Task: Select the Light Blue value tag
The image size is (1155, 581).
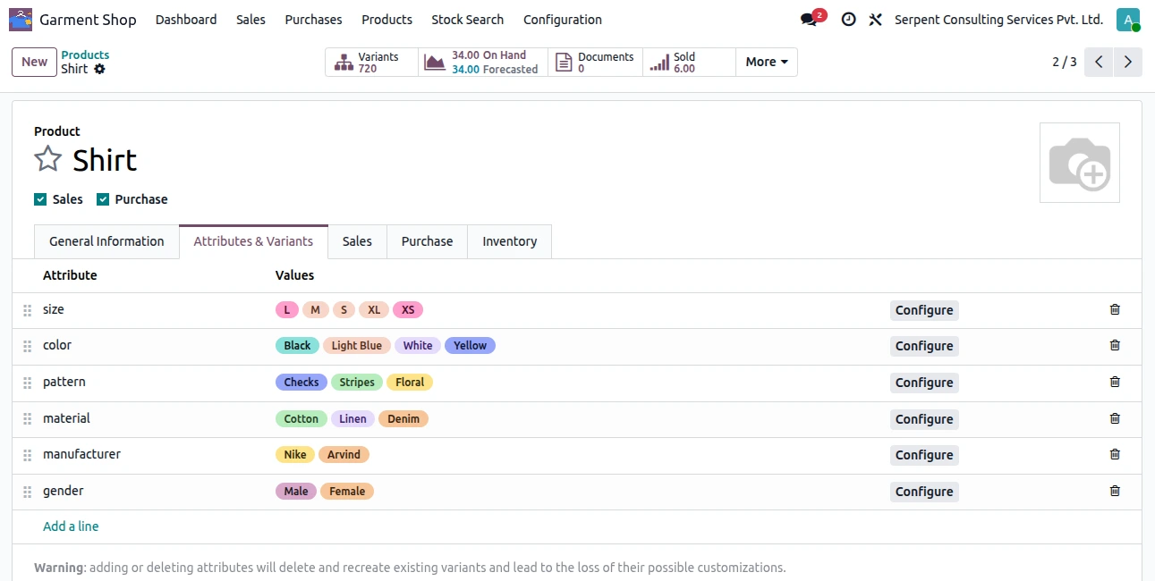Action: pyautogui.click(x=357, y=346)
